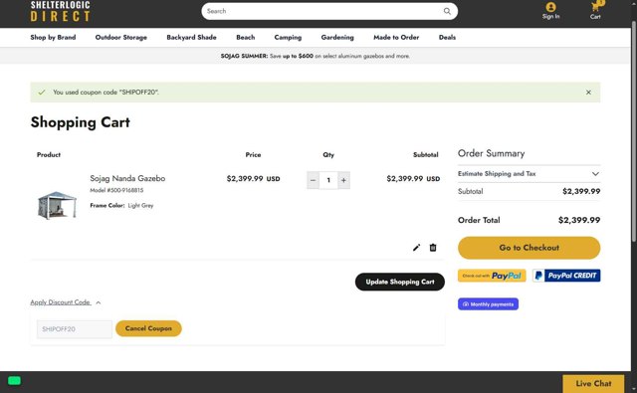
Task: Decrease quantity with minus button
Action: pyautogui.click(x=313, y=180)
